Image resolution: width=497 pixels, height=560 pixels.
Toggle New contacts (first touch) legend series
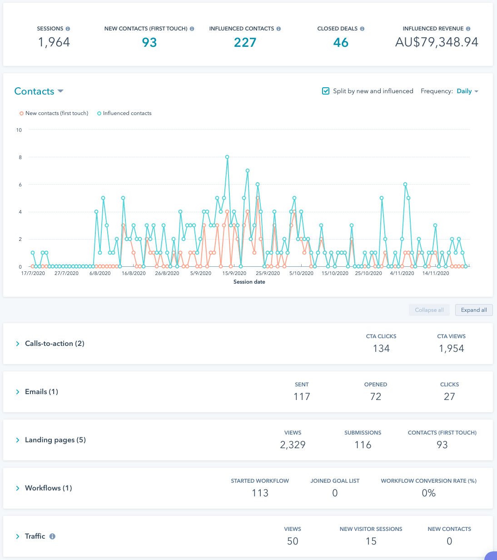point(54,113)
